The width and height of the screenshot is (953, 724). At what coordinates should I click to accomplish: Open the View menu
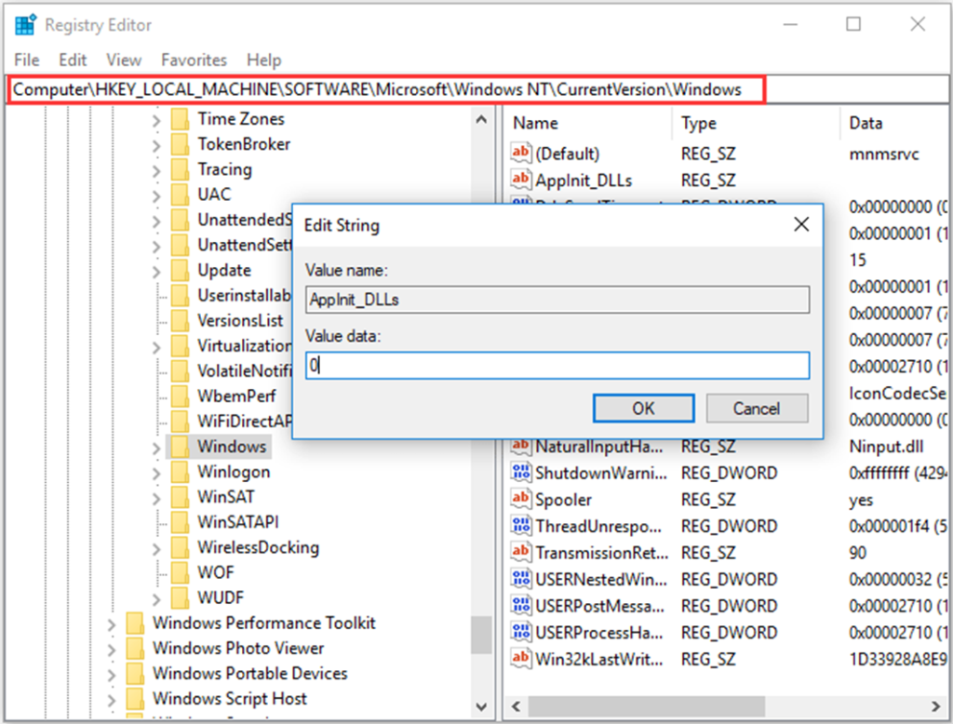pyautogui.click(x=124, y=60)
